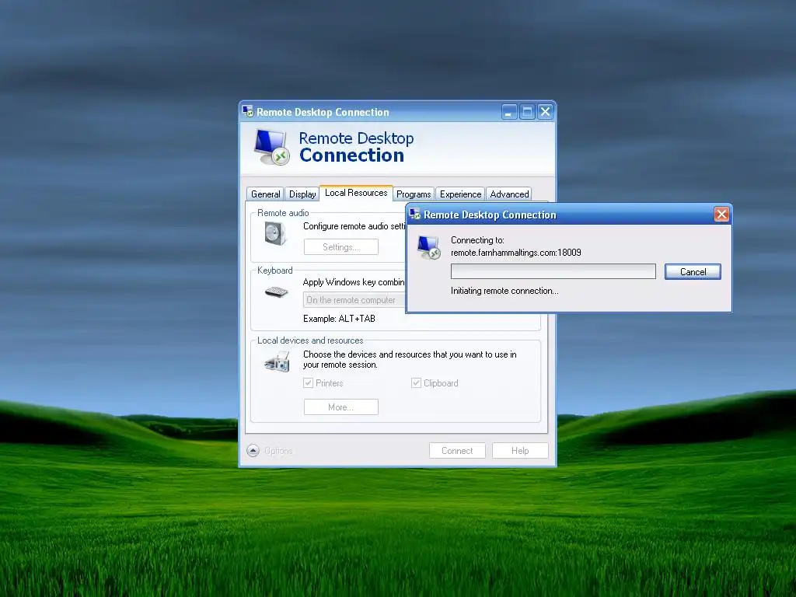
Task: Click the 'Initiating remote connection...' status text
Action: click(x=504, y=291)
